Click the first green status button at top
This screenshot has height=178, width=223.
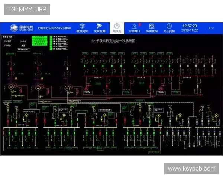40,37
